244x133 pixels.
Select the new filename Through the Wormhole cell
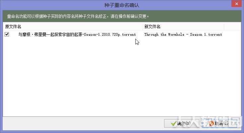pyautogui.click(x=183, y=34)
